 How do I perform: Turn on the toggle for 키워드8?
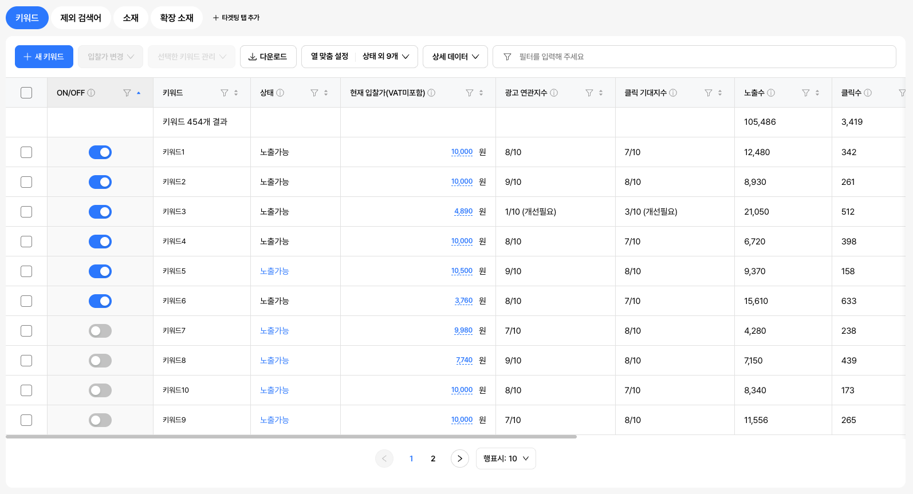coord(100,361)
